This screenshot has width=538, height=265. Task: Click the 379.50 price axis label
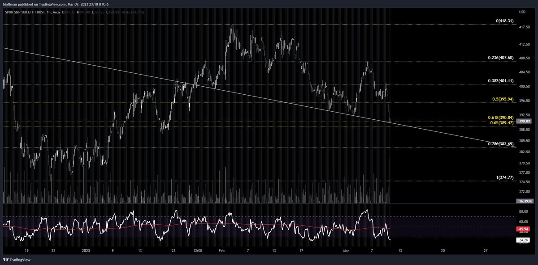(524, 163)
